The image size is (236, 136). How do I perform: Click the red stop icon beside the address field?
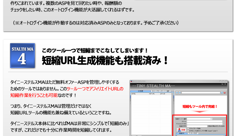point(225,93)
